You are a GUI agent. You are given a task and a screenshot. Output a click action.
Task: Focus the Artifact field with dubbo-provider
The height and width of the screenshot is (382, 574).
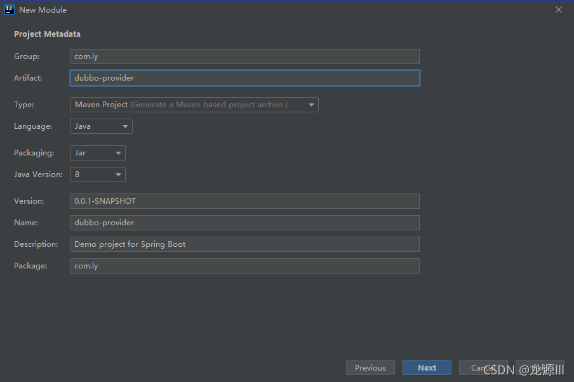(x=245, y=78)
